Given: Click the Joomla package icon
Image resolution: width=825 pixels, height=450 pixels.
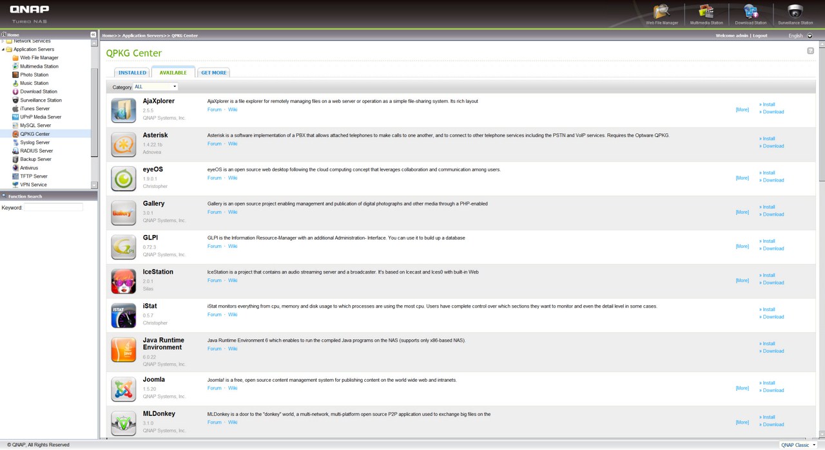Looking at the screenshot, I should coord(123,389).
